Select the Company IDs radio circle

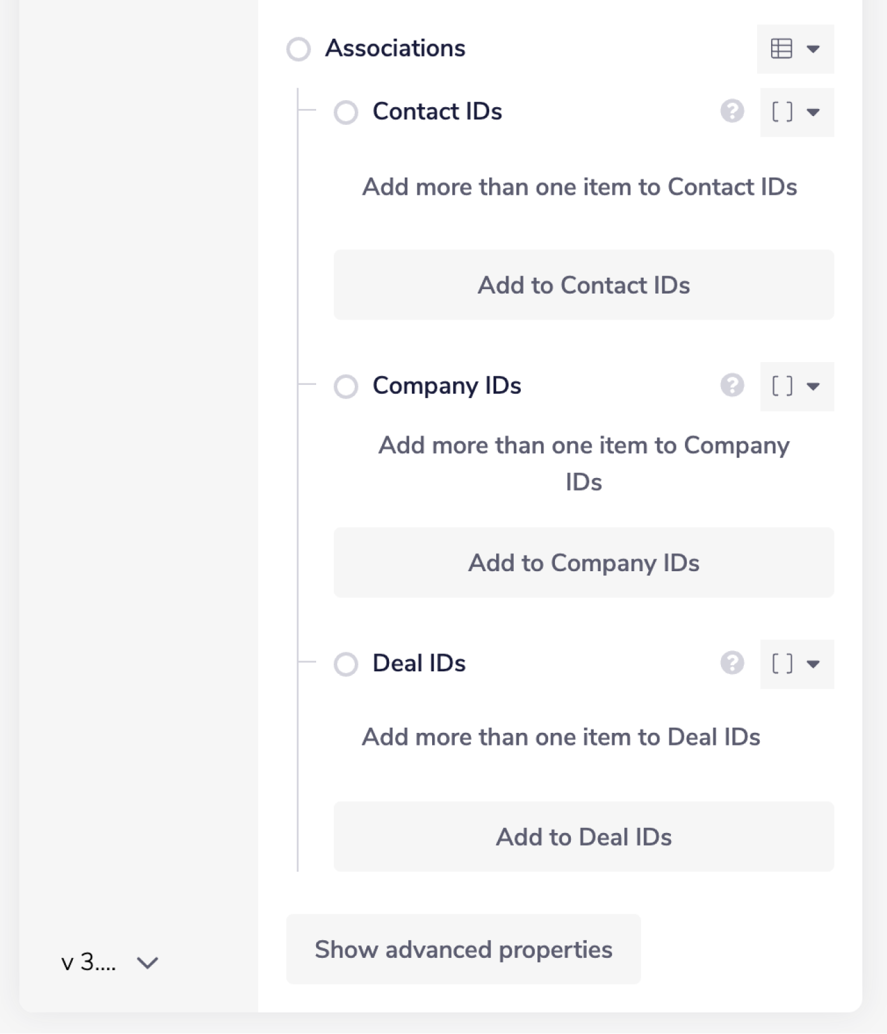347,387
